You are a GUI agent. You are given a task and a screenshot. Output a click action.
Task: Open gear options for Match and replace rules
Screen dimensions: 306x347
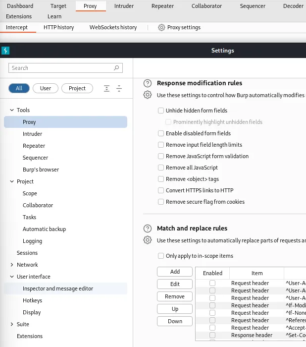(148, 240)
